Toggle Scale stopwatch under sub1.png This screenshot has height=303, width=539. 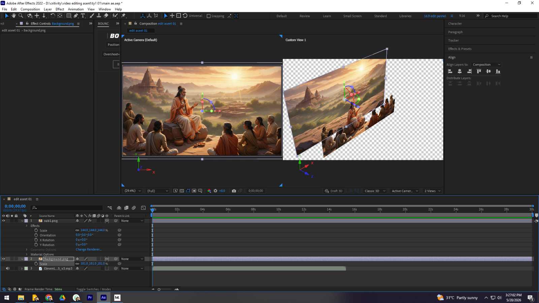coord(36,230)
